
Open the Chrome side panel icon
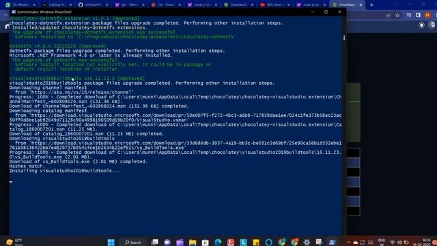pyautogui.click(x=418, y=15)
